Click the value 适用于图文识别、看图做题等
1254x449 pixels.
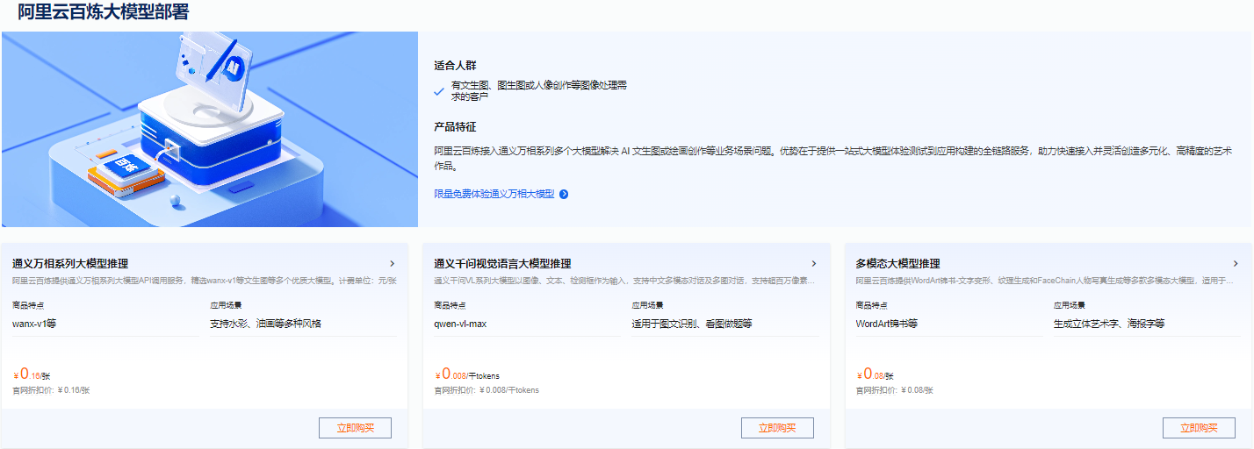(692, 324)
